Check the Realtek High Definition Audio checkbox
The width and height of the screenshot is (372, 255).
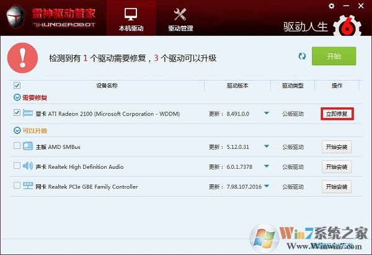click(x=17, y=165)
